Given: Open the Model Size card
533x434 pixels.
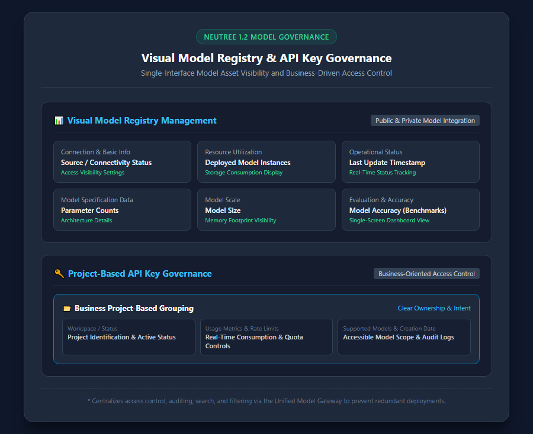Looking at the screenshot, I should coord(266,210).
